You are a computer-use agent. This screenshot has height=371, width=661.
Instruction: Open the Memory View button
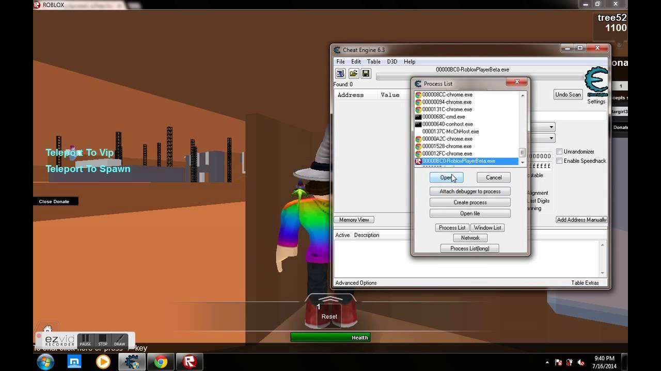354,220
